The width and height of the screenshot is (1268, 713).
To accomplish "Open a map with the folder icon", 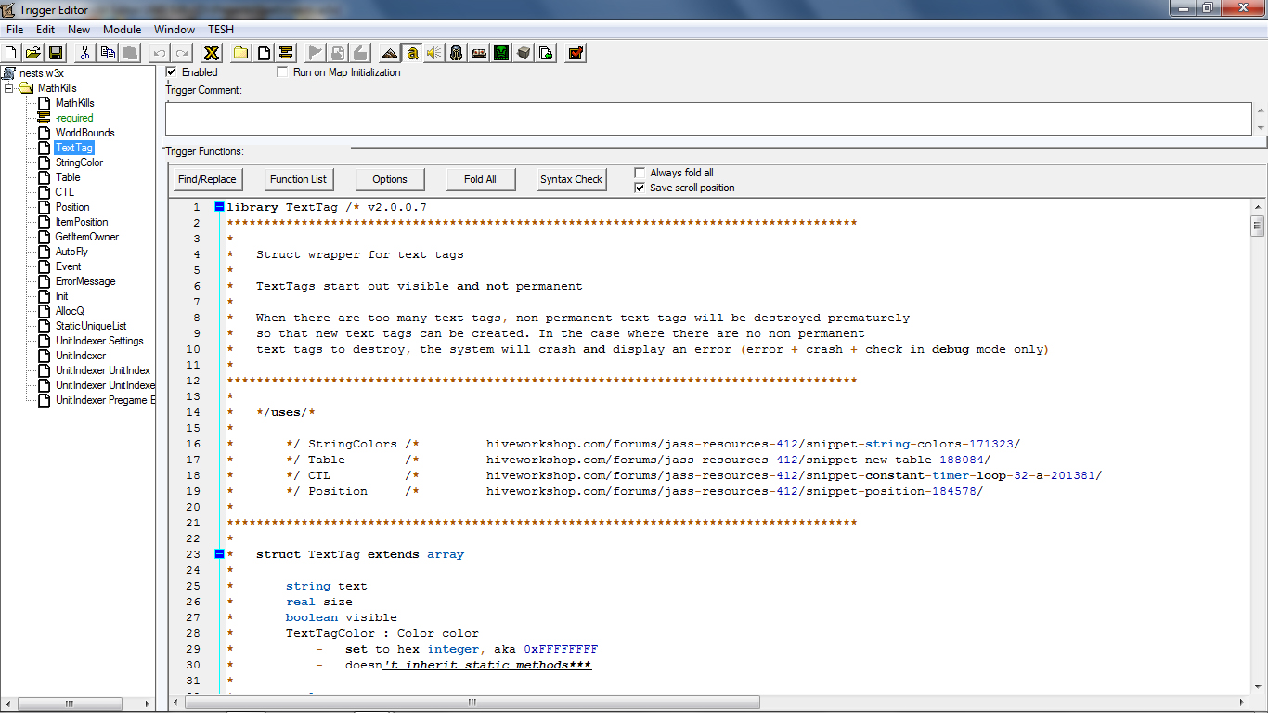I will click(x=32, y=53).
